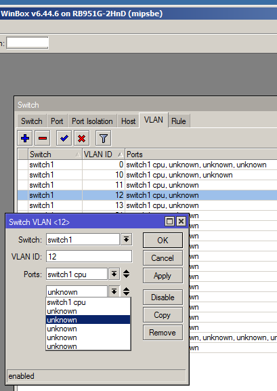Confirm with the OK button
This screenshot has width=277, height=391.
163,241
